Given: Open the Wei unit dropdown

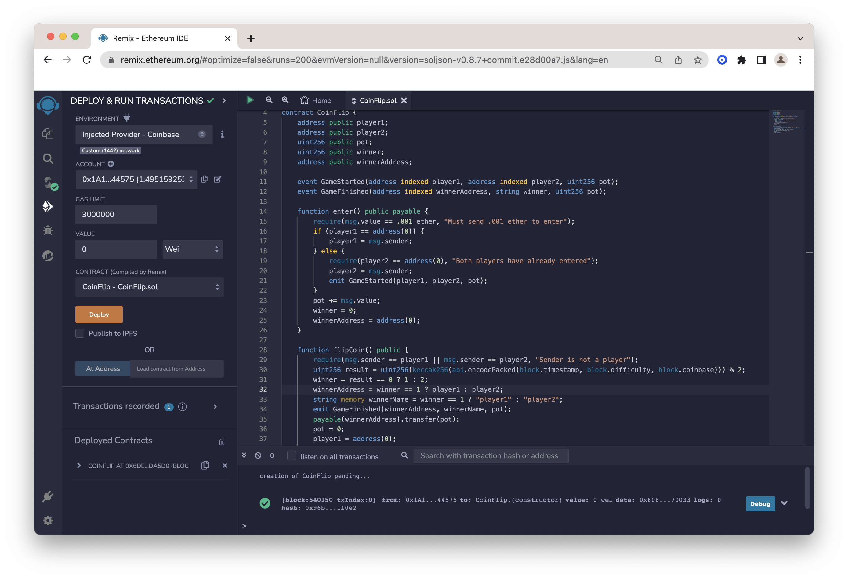Looking at the screenshot, I should 192,249.
